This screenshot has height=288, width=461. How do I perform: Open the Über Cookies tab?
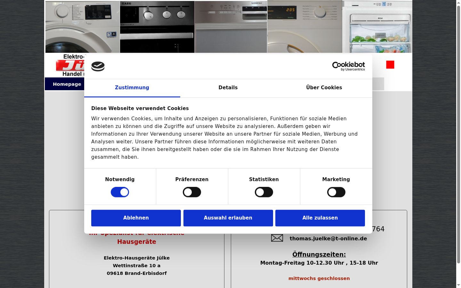[x=324, y=88]
